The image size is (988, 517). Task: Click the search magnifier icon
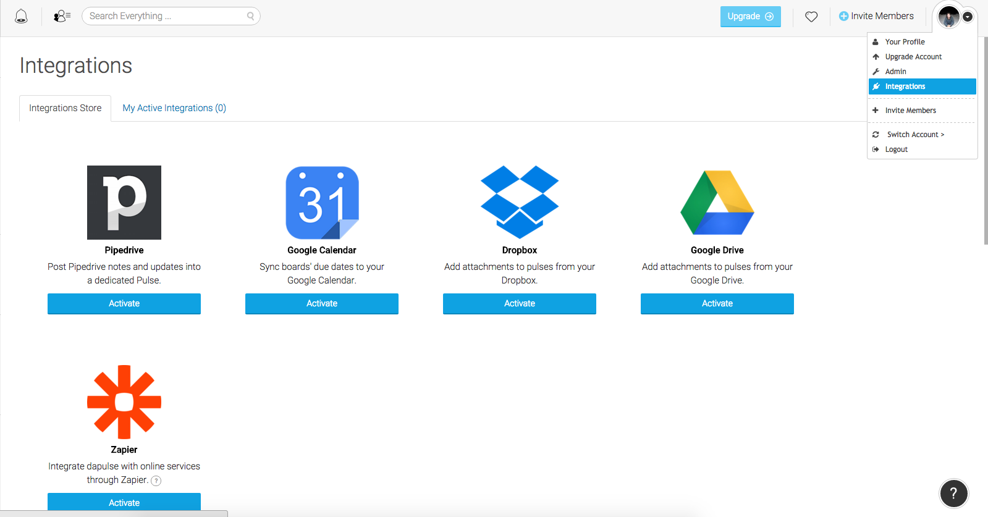(250, 16)
